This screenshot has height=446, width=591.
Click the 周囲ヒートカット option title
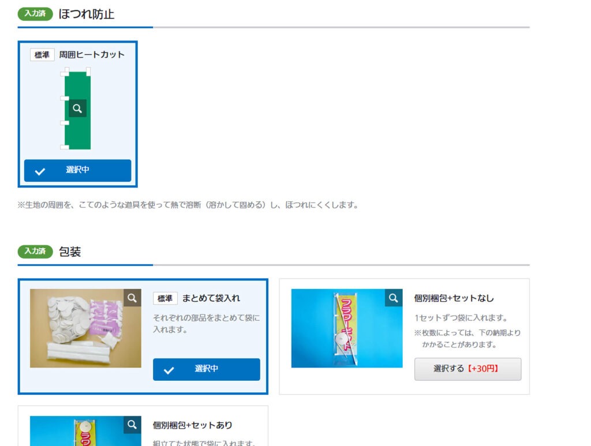coord(92,55)
